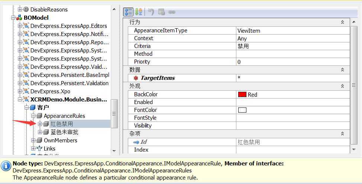Collapse the 行为 property category

(x=342, y=22)
